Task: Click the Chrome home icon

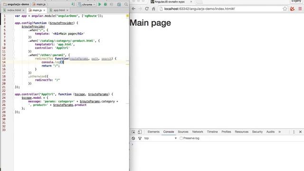Action: [x=153, y=9]
